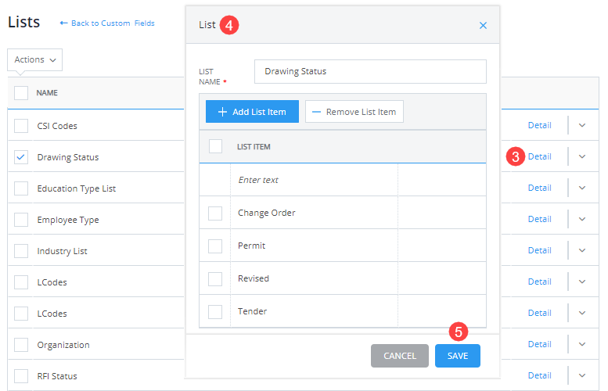The image size is (608, 391).
Task: Click the Organization list name
Action: pos(63,345)
